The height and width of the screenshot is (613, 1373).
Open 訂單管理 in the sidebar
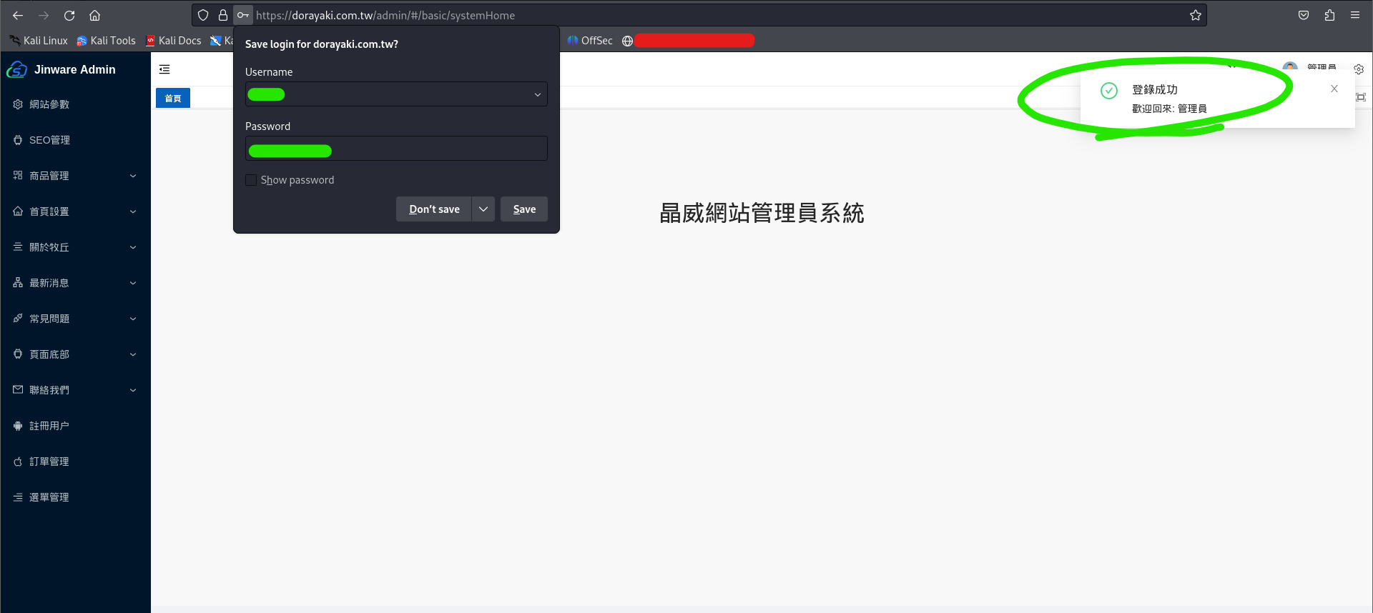click(75, 462)
